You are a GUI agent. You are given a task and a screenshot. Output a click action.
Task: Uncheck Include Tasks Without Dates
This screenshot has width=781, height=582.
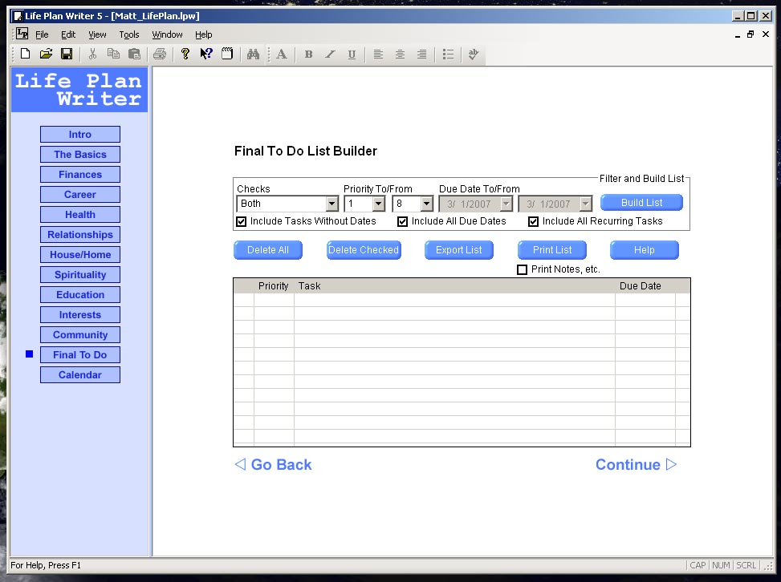pyautogui.click(x=242, y=221)
